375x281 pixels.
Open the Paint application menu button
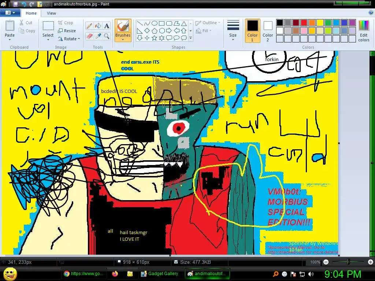(10, 13)
